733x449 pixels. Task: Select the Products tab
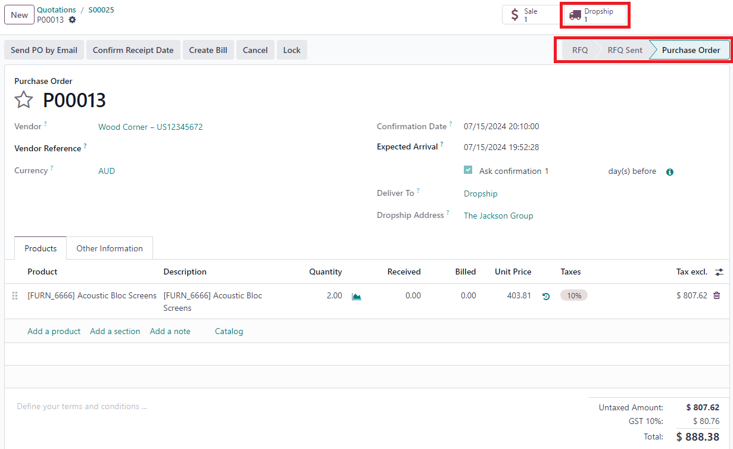pyautogui.click(x=40, y=248)
